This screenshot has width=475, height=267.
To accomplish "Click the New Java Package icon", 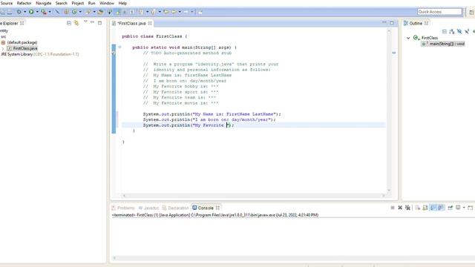I will tap(66, 12).
